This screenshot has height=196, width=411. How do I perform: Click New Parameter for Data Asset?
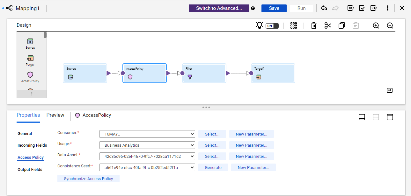(252, 157)
